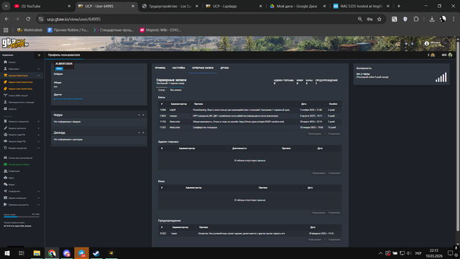This screenshot has width=460, height=259.
Task: Click the blue link under Другое section
Action: click(x=69, y=99)
